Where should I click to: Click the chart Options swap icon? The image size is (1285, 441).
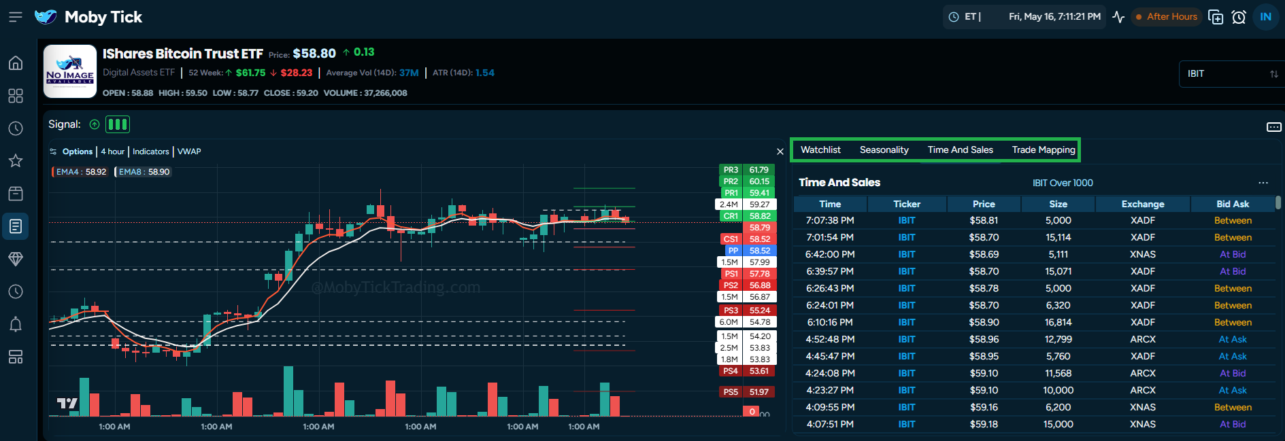click(54, 152)
